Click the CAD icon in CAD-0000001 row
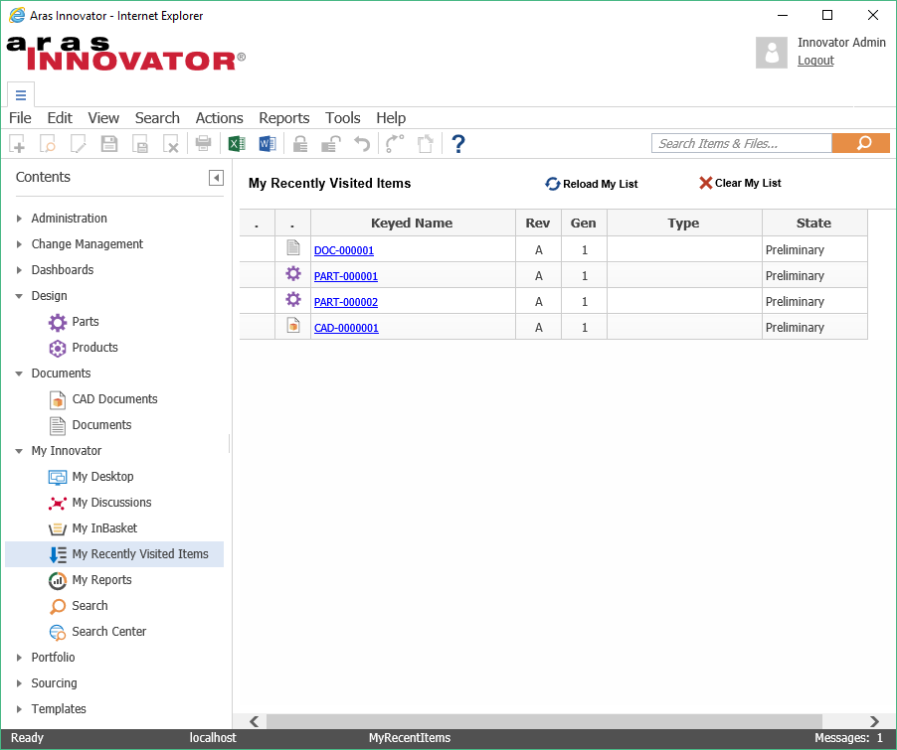The image size is (897, 750). pos(293,325)
